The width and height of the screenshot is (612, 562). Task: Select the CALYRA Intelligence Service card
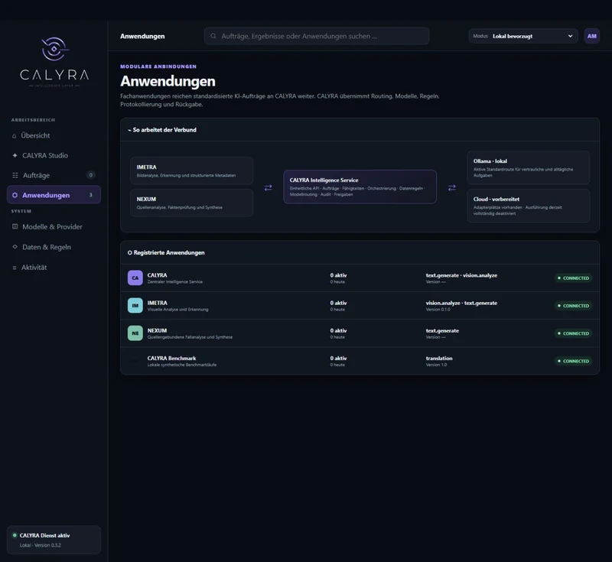(360, 187)
